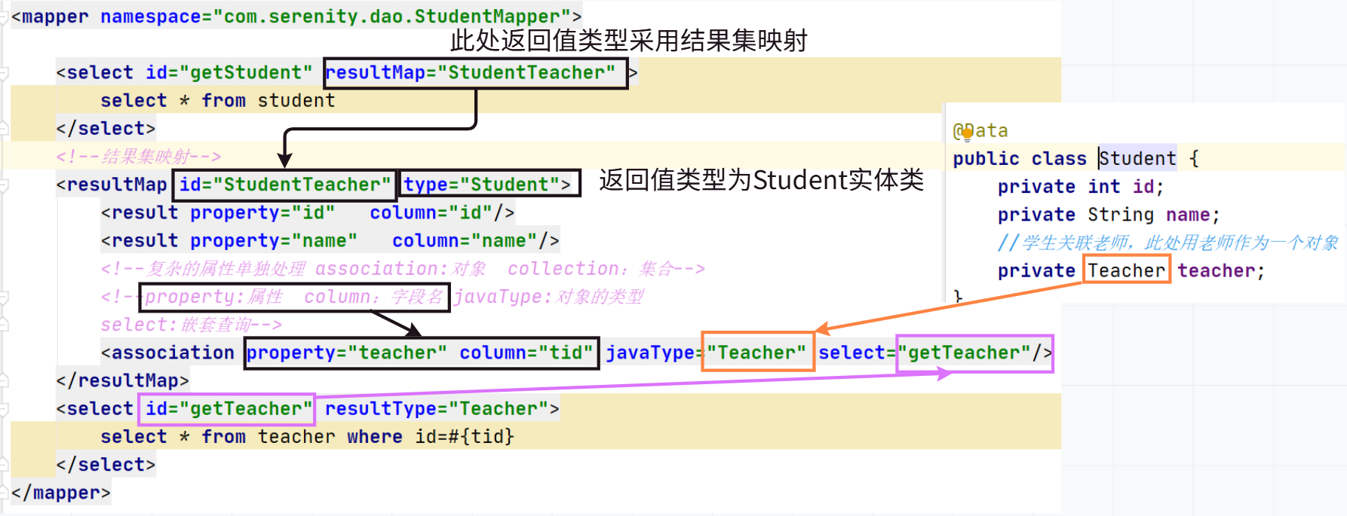Image resolution: width=1347 pixels, height=516 pixels.
Task: Click the fold end marker beside </mapper>
Action: (4, 493)
